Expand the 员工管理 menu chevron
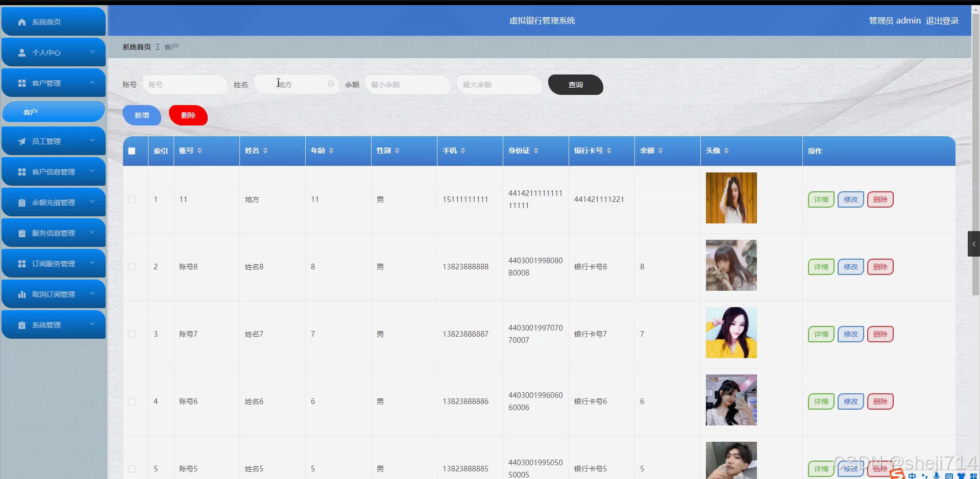980x479 pixels. tap(92, 140)
